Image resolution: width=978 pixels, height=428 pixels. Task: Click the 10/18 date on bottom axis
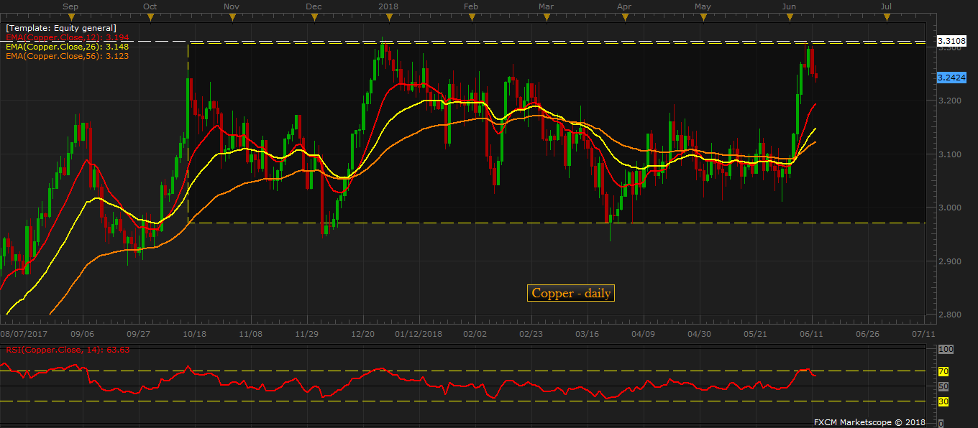pos(194,334)
